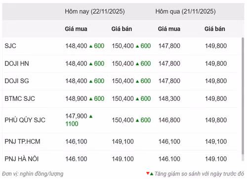This screenshot has width=247, height=179.
Task: Click the DOJI HN row label
Action: [x=17, y=63]
